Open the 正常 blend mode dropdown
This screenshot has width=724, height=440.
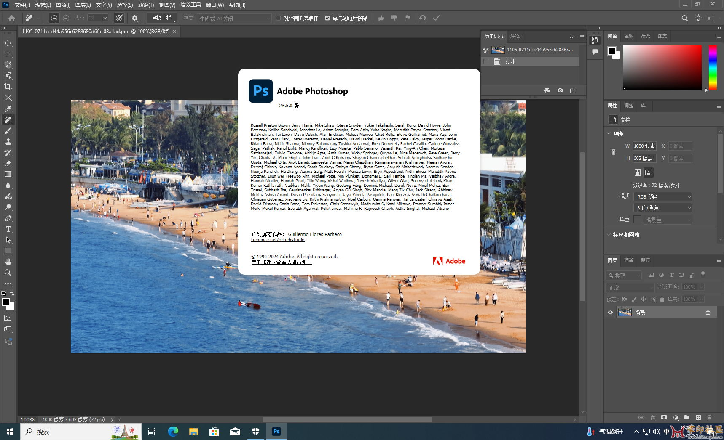click(x=630, y=287)
